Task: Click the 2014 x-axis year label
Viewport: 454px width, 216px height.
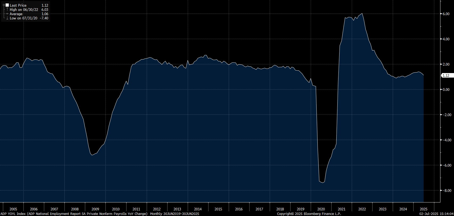Action: [198, 209]
